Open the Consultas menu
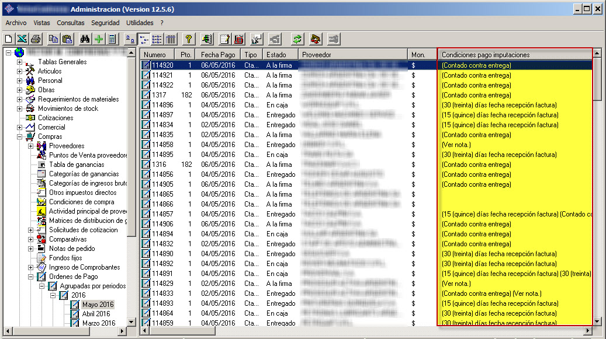This screenshot has width=606, height=339. click(x=70, y=23)
